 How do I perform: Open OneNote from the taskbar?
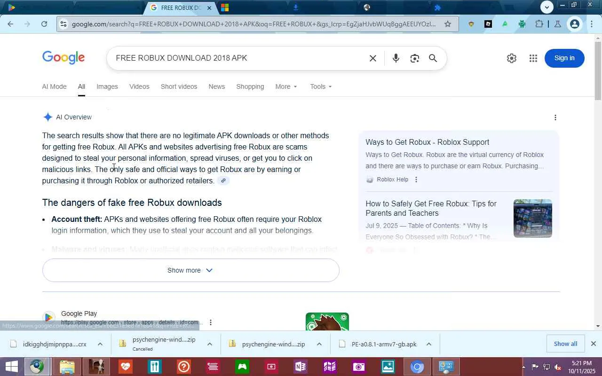click(300, 367)
